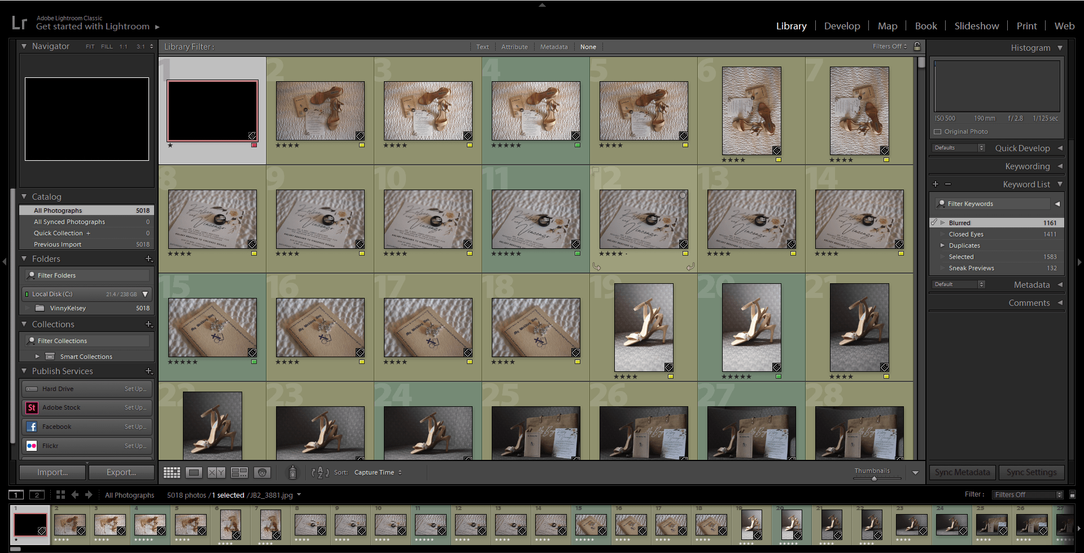Switch to Loupe view

pos(194,472)
